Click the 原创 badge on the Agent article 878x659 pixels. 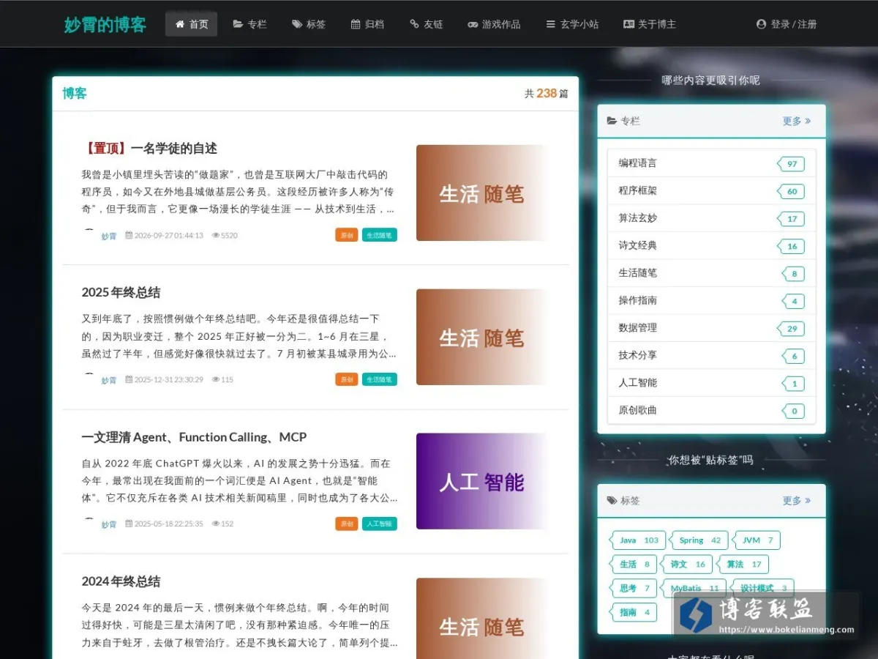click(347, 524)
